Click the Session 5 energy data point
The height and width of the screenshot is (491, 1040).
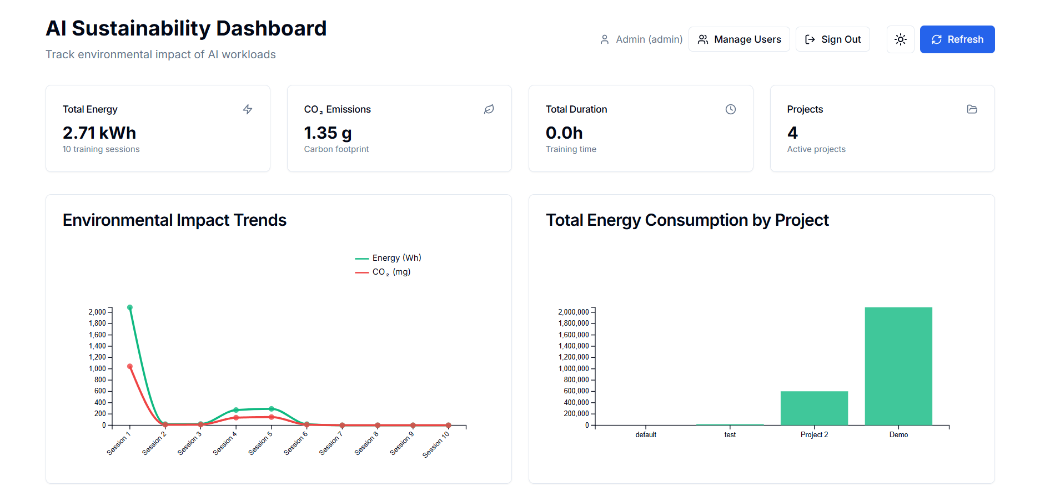(272, 409)
